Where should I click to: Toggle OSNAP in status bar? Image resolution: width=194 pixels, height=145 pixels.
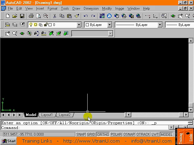[x=129, y=134]
